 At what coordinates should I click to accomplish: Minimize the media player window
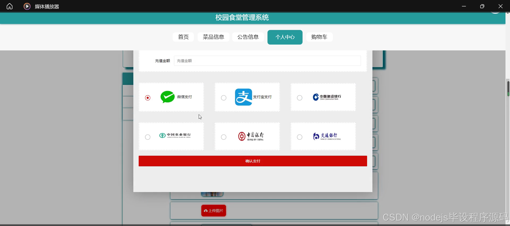pos(464,6)
